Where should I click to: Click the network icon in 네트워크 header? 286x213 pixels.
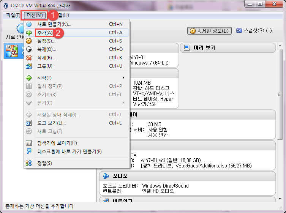tap(106, 200)
